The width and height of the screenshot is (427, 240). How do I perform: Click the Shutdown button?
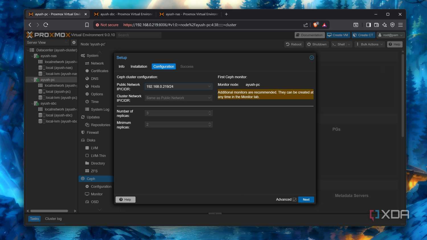[x=317, y=44]
